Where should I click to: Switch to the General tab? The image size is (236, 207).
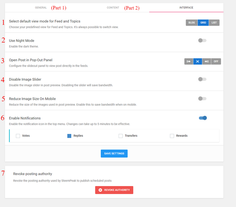click(x=41, y=7)
